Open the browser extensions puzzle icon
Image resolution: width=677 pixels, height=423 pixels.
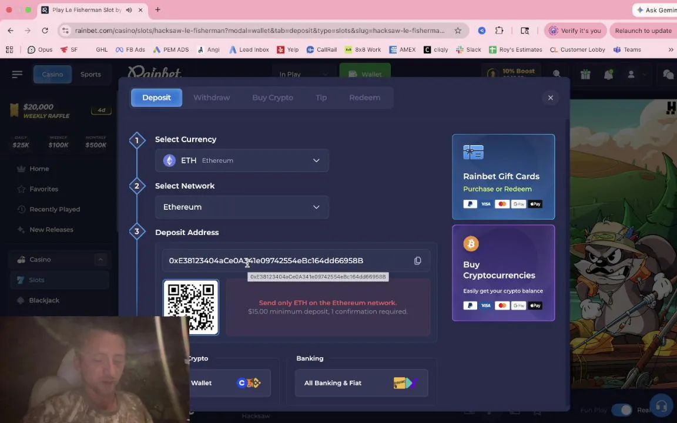click(499, 31)
